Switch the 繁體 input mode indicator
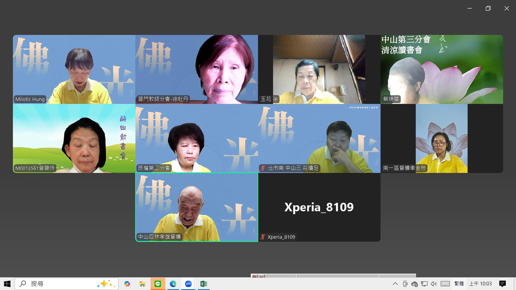 [x=459, y=284]
